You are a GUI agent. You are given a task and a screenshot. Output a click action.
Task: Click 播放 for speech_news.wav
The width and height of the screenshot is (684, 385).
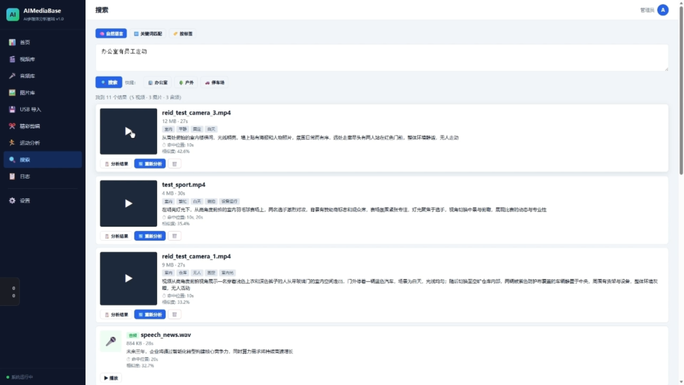[x=111, y=378]
